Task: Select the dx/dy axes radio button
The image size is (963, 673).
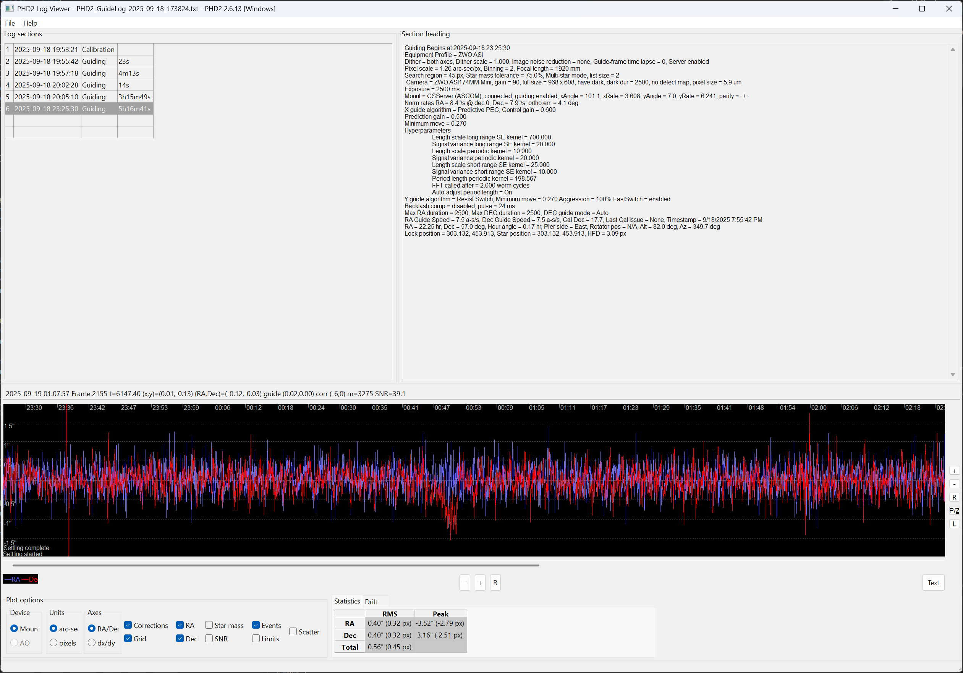Action: click(x=91, y=642)
